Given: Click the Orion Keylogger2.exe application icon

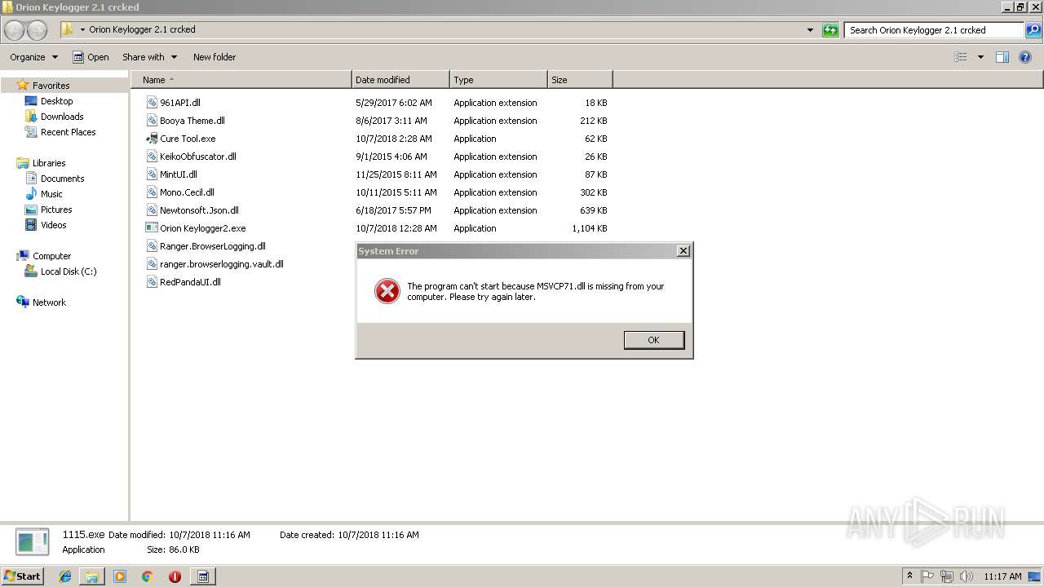Looking at the screenshot, I should click(152, 228).
